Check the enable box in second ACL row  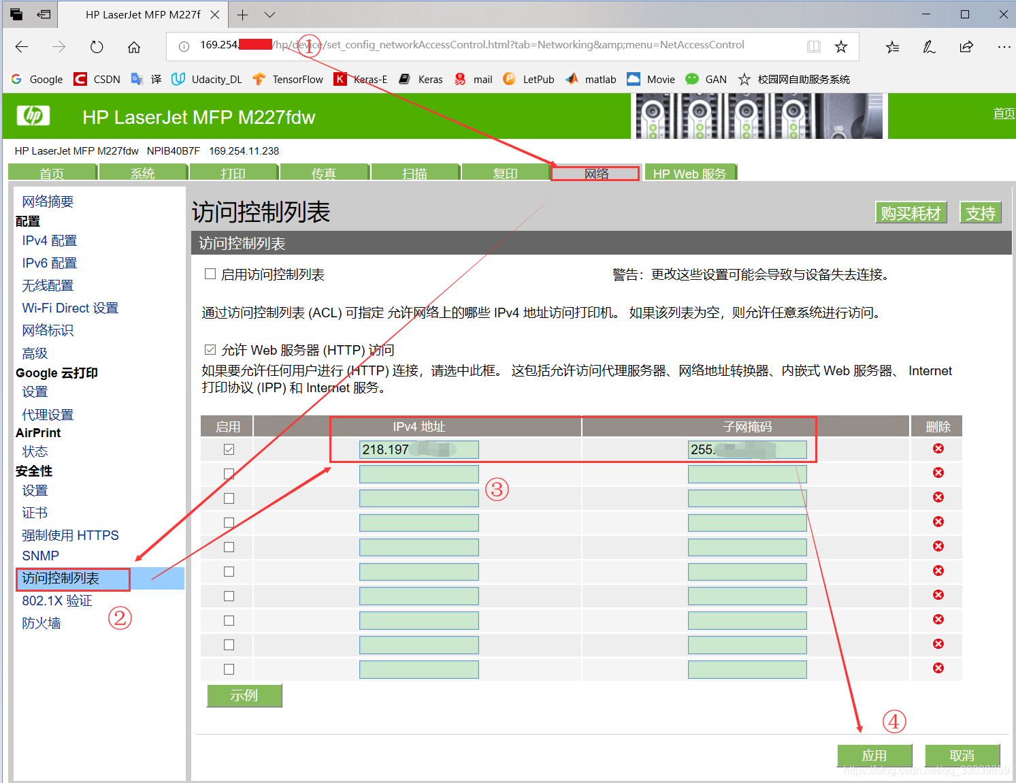229,474
